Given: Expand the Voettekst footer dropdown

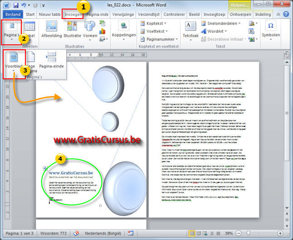Looking at the screenshot, I should coord(154,31).
